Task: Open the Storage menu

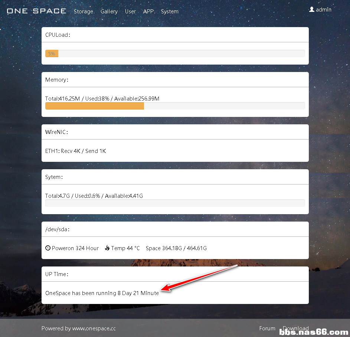Action: point(84,12)
